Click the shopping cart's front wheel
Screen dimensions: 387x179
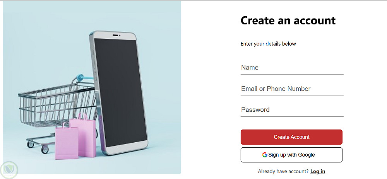coord(45,149)
